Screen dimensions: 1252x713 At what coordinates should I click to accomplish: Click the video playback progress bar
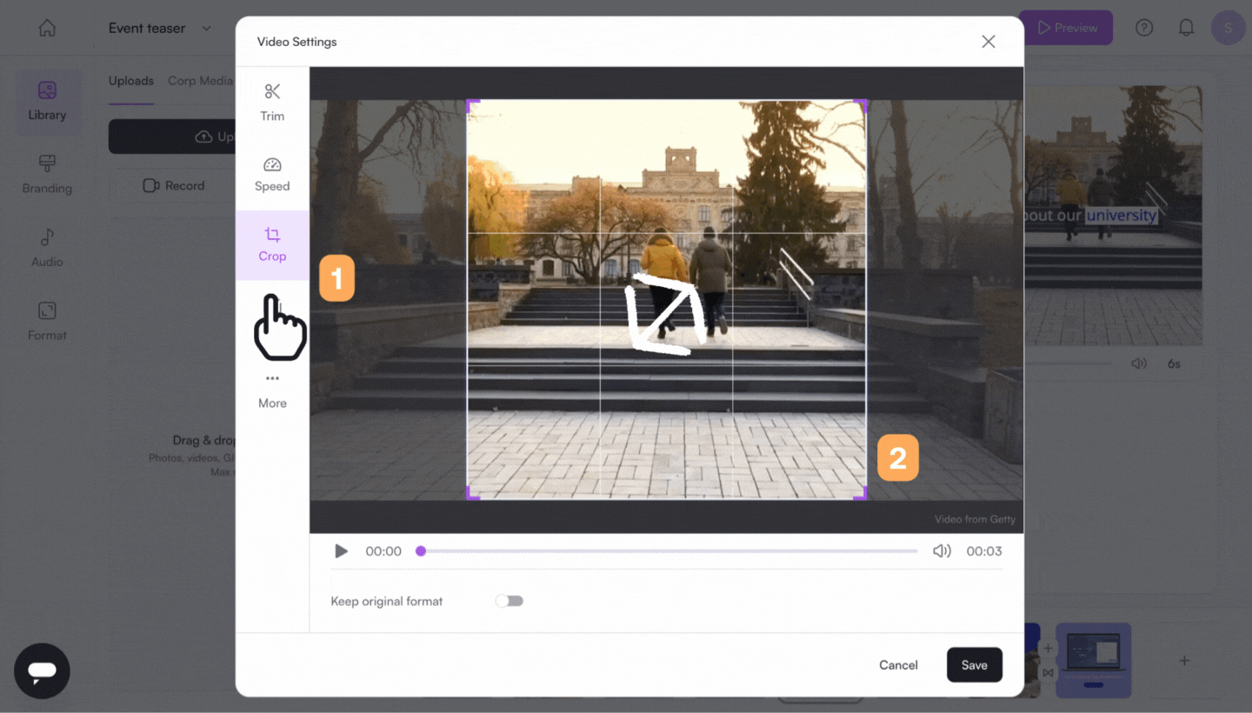[x=668, y=551]
